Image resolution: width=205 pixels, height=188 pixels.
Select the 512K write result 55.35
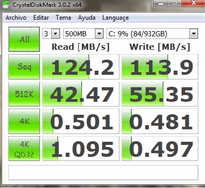160,94
